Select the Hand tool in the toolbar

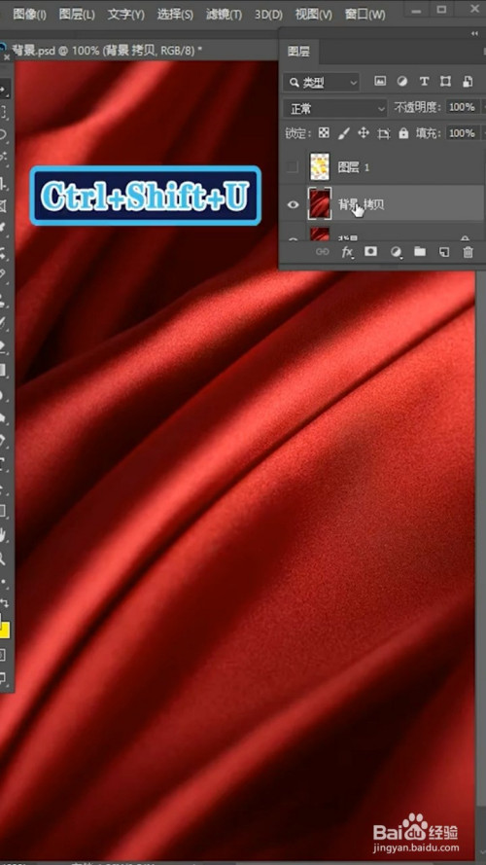(x=3, y=534)
